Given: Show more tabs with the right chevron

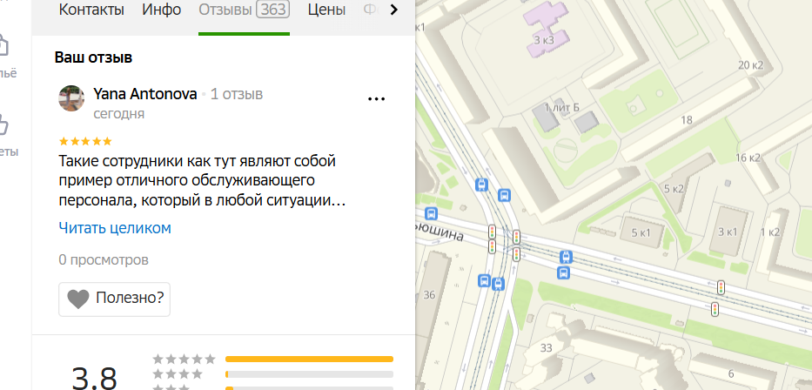Looking at the screenshot, I should point(394,10).
